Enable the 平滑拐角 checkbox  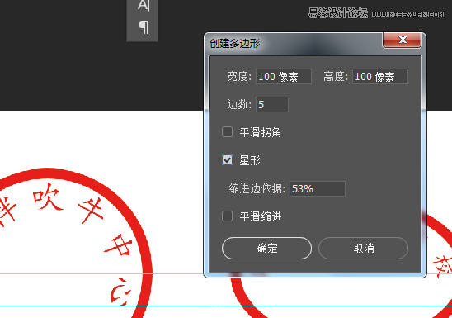[x=227, y=132]
